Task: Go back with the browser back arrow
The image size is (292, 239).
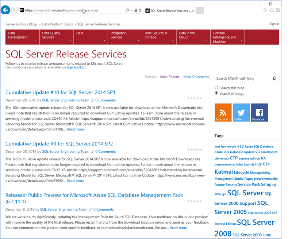Action: point(5,10)
